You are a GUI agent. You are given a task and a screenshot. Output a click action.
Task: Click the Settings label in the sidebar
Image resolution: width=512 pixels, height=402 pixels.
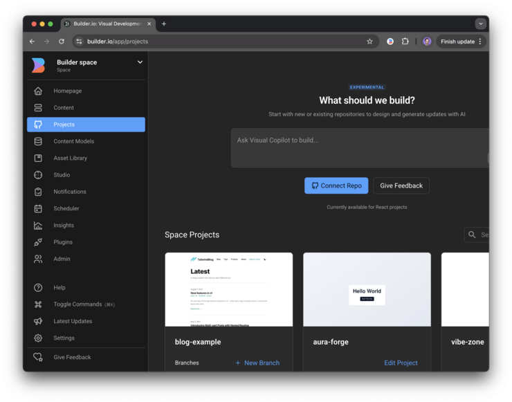[64, 338]
